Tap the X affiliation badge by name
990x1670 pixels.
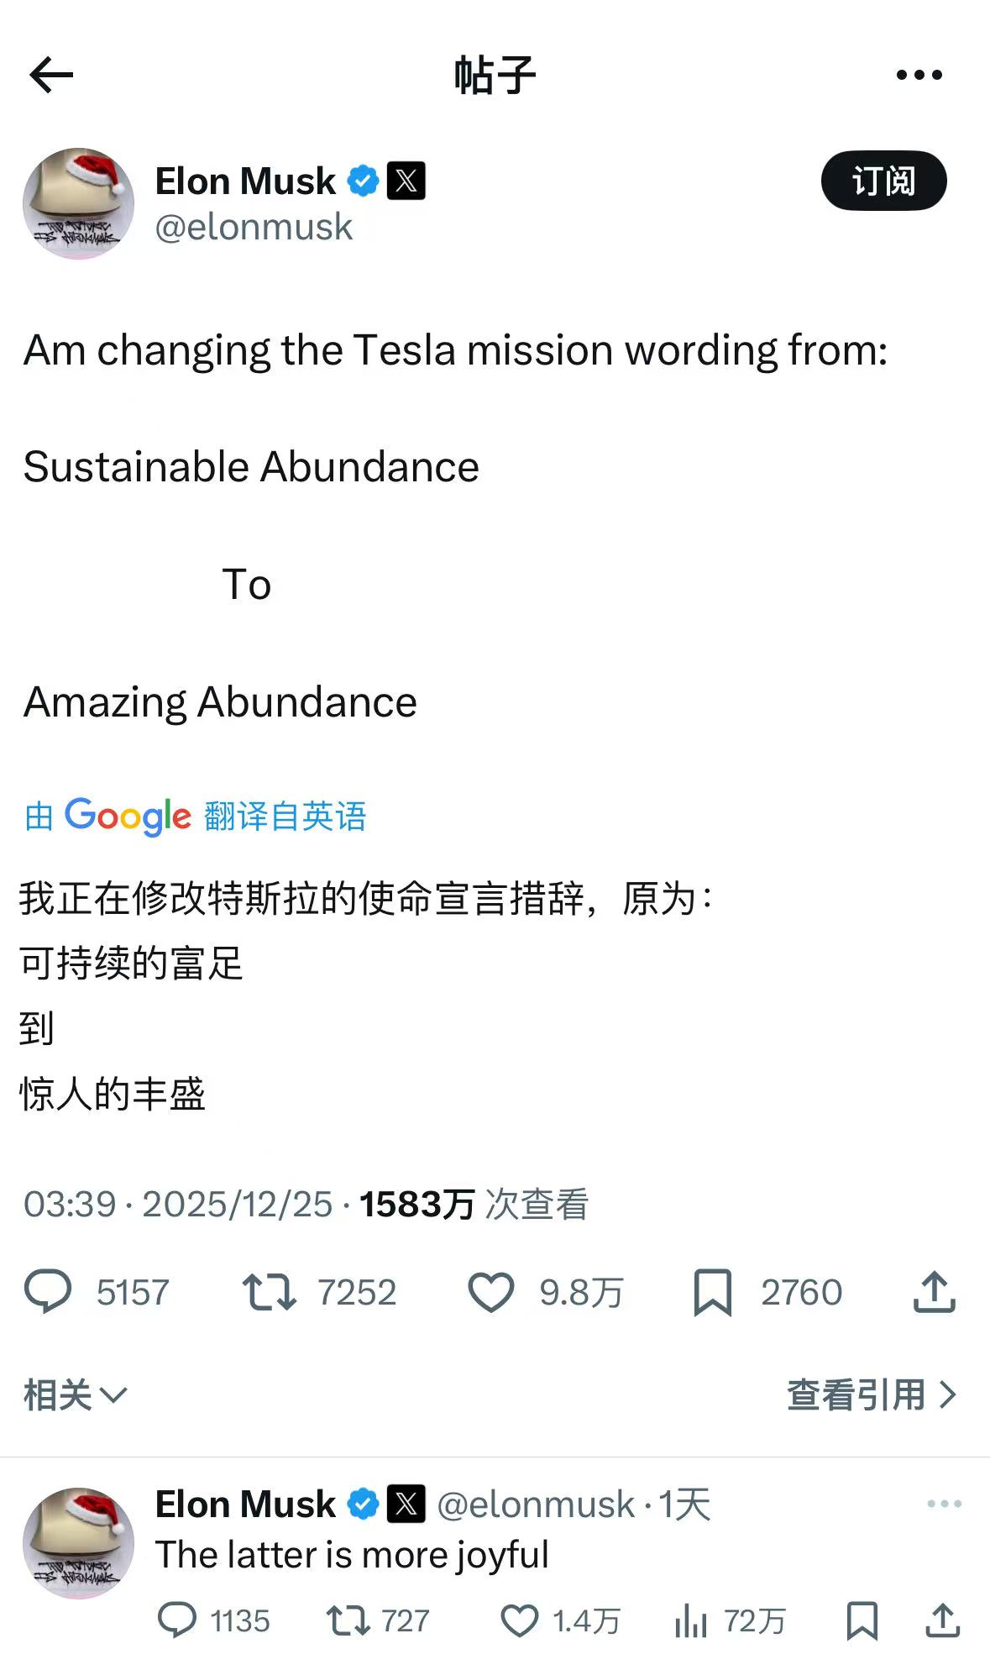coord(406,181)
